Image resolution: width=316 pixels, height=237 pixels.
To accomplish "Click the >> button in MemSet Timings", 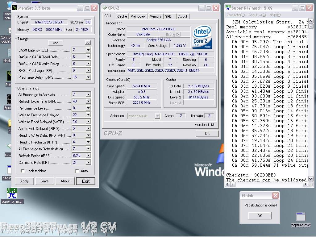I will coord(88,43).
